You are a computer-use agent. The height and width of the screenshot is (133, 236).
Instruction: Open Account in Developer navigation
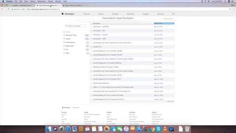pyautogui.click(x=160, y=14)
